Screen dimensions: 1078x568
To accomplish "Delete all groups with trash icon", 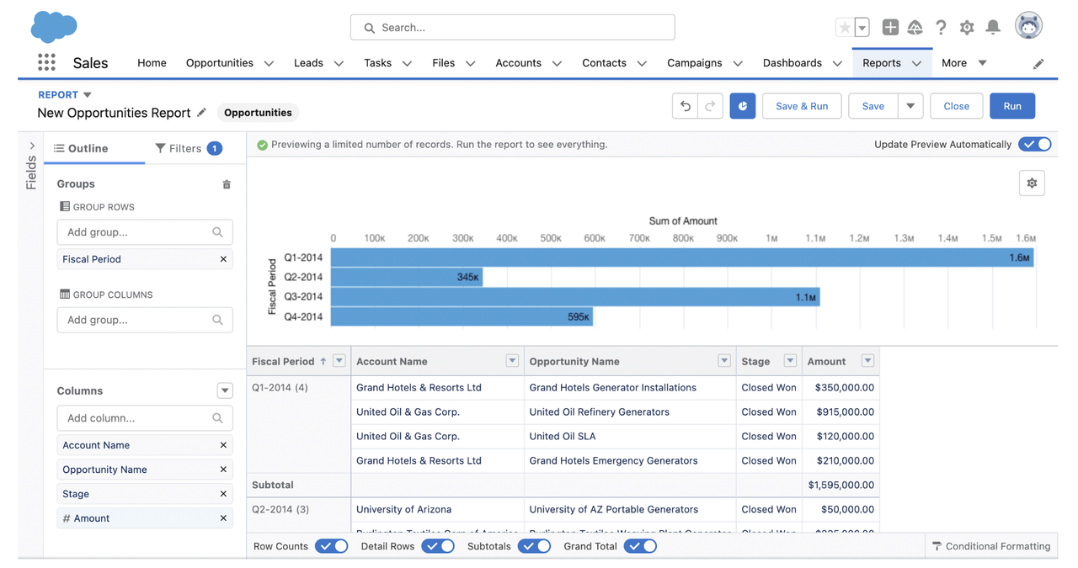I will click(x=227, y=184).
